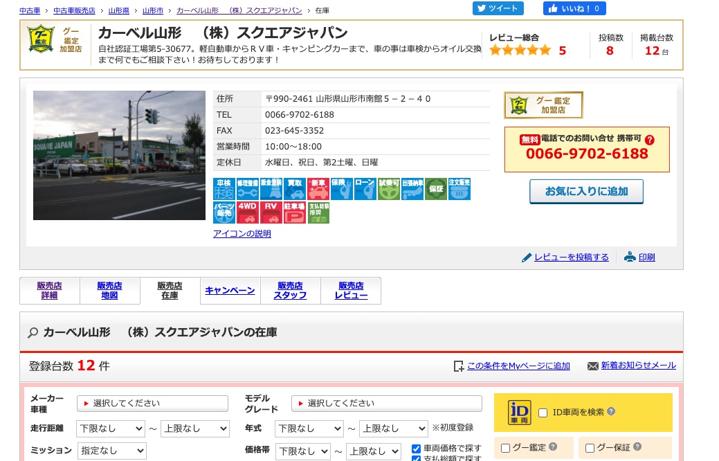The image size is (719, 461).
Task: Open the 走行距離 lower limit dropdown
Action: click(111, 429)
